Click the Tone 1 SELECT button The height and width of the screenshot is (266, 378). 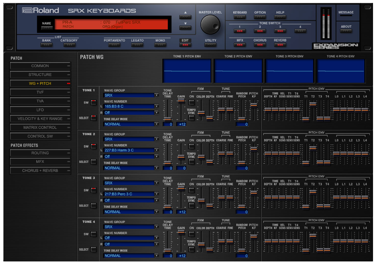[x=94, y=118]
